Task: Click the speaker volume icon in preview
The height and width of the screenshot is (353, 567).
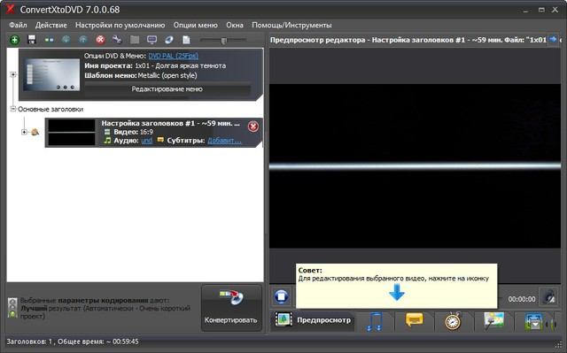Action: click(549, 297)
